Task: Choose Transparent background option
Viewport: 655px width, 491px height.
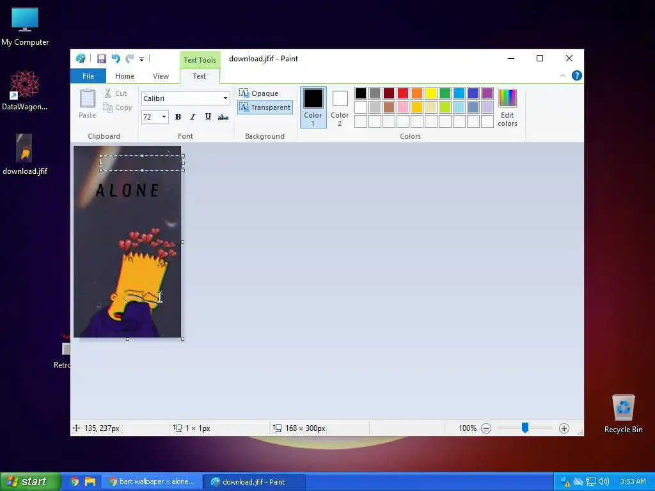Action: (265, 107)
